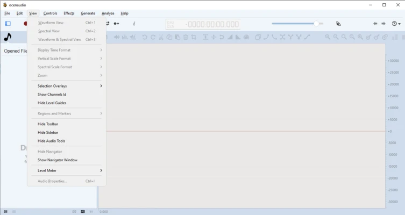Screen dimensions: 405x215
Task: Click the audio device tool icon right of volume slider
Action: (x=338, y=24)
